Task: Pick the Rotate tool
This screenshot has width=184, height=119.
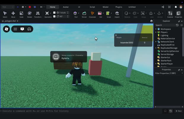Action: [30, 15]
